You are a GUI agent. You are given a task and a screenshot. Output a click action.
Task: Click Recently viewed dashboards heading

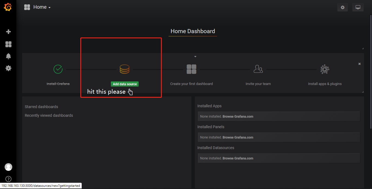[49, 115]
